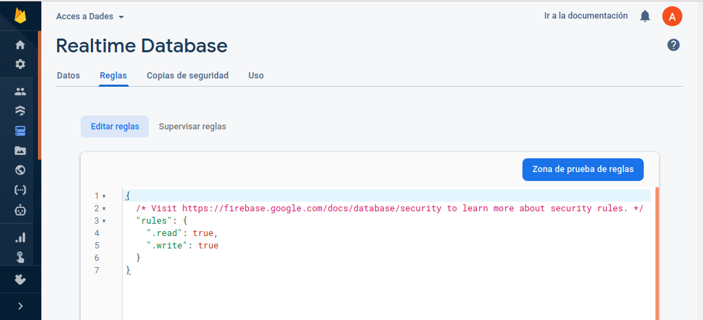Screen dimensions: 703x320
Task: Collapse code fold arrow on line 1
Action: [104, 196]
